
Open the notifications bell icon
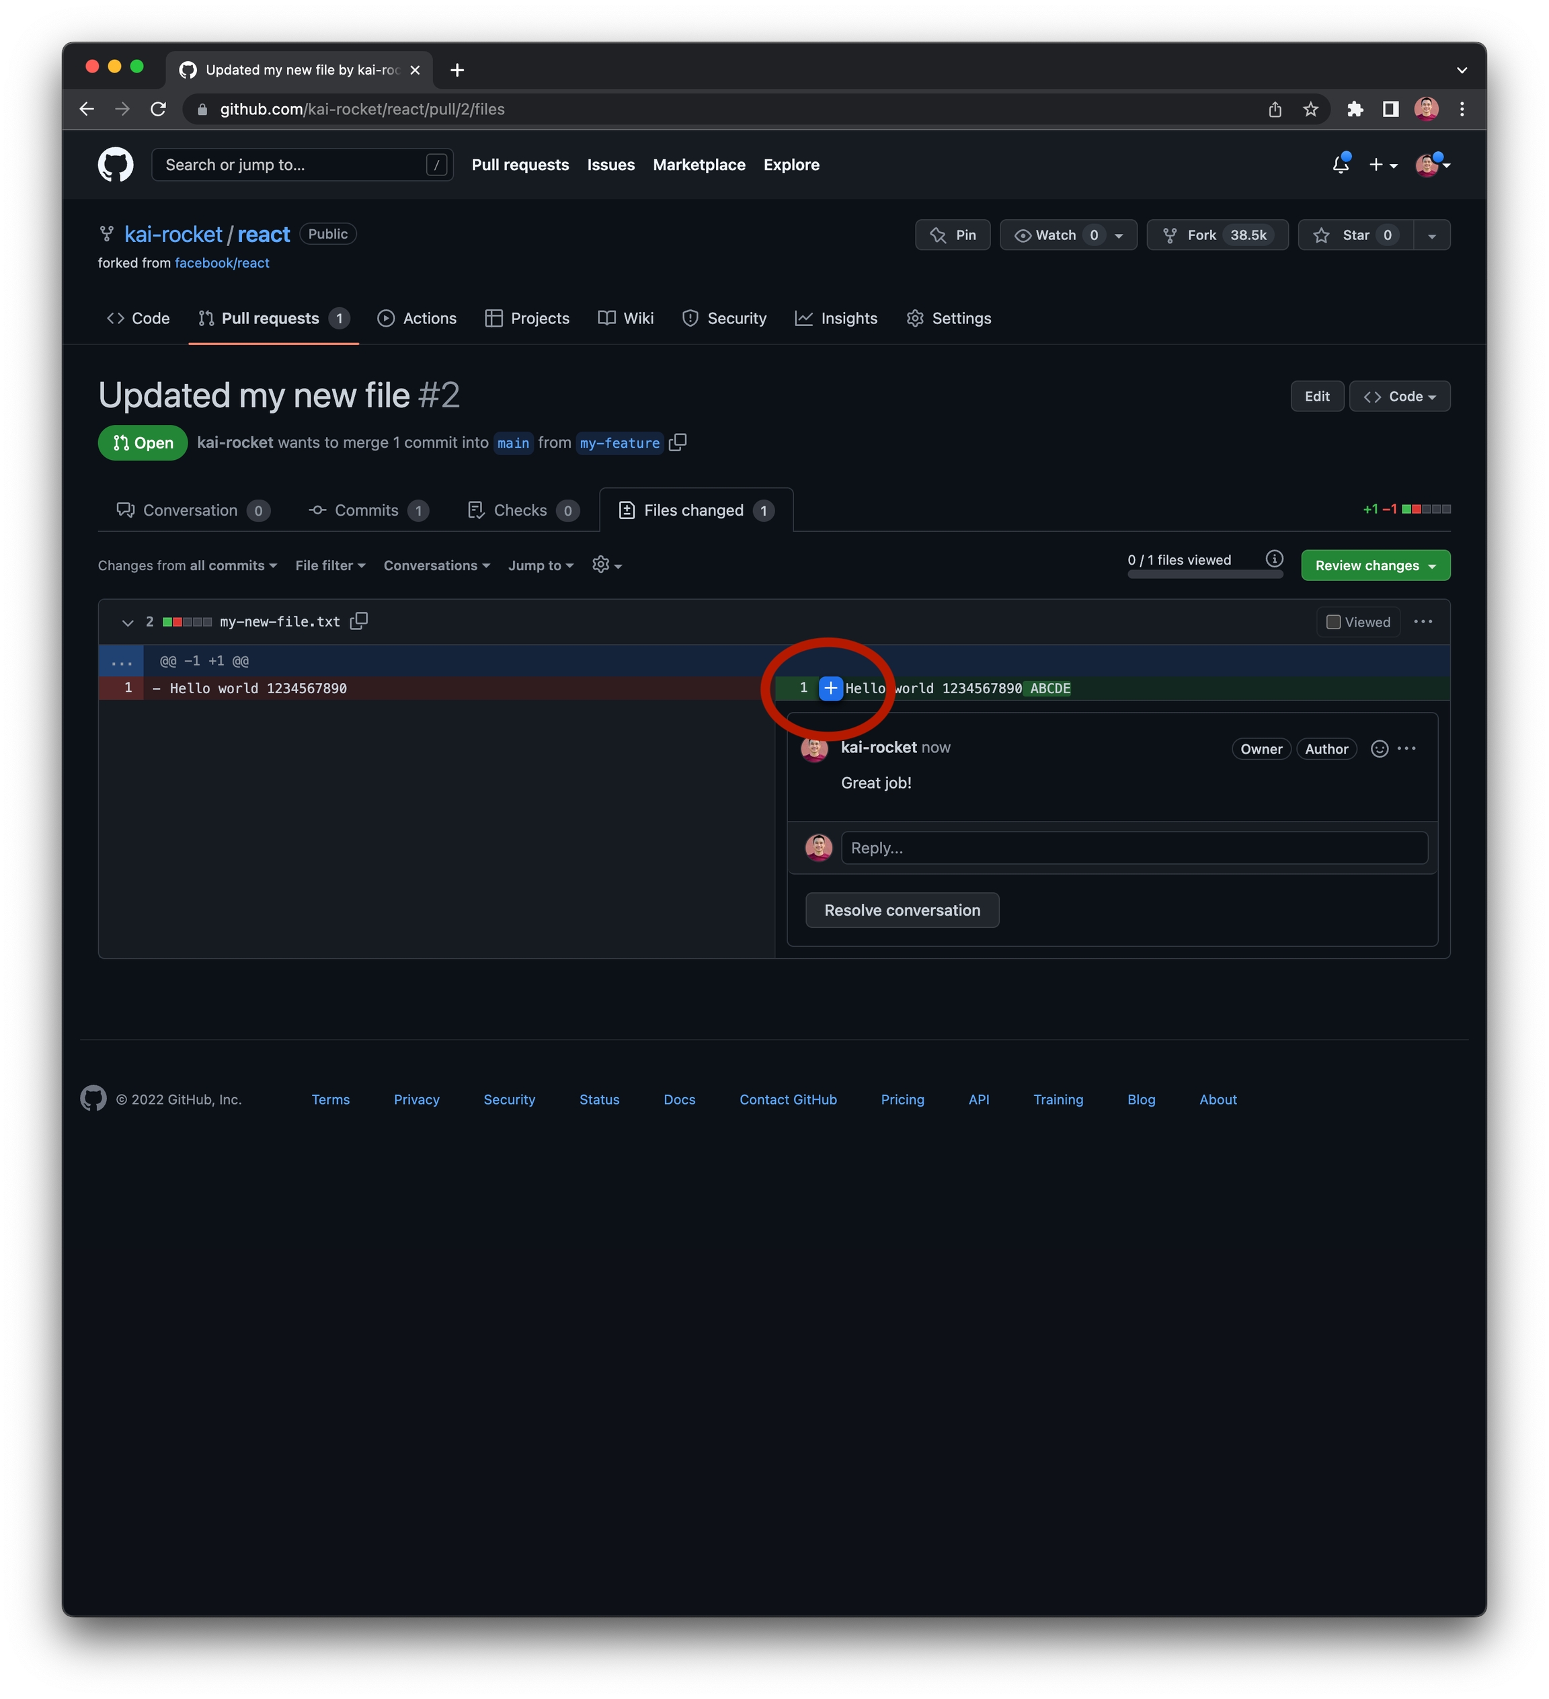(x=1340, y=164)
